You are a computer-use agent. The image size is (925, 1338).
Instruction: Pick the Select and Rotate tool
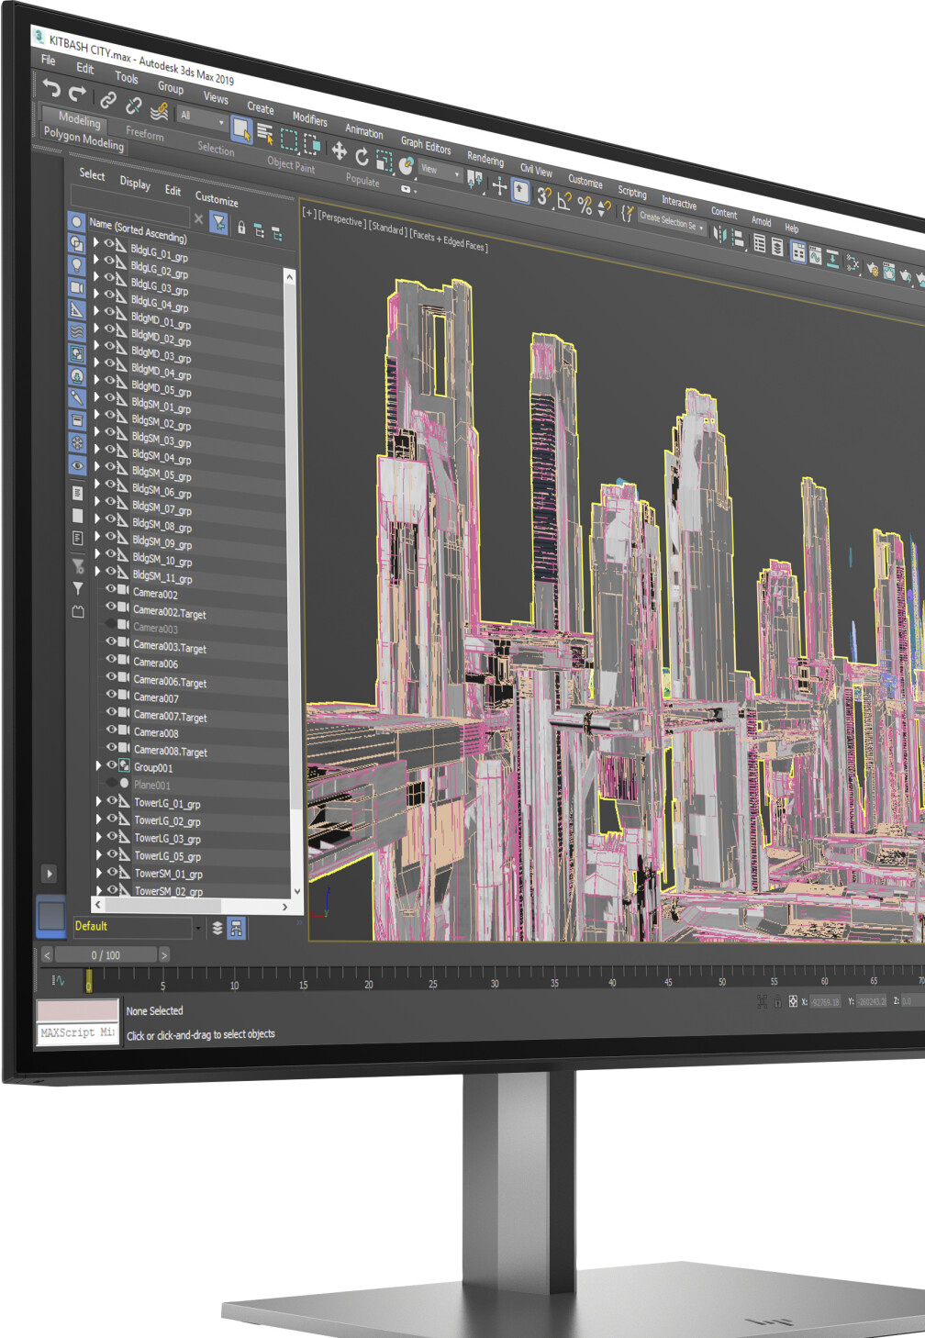coord(362,157)
